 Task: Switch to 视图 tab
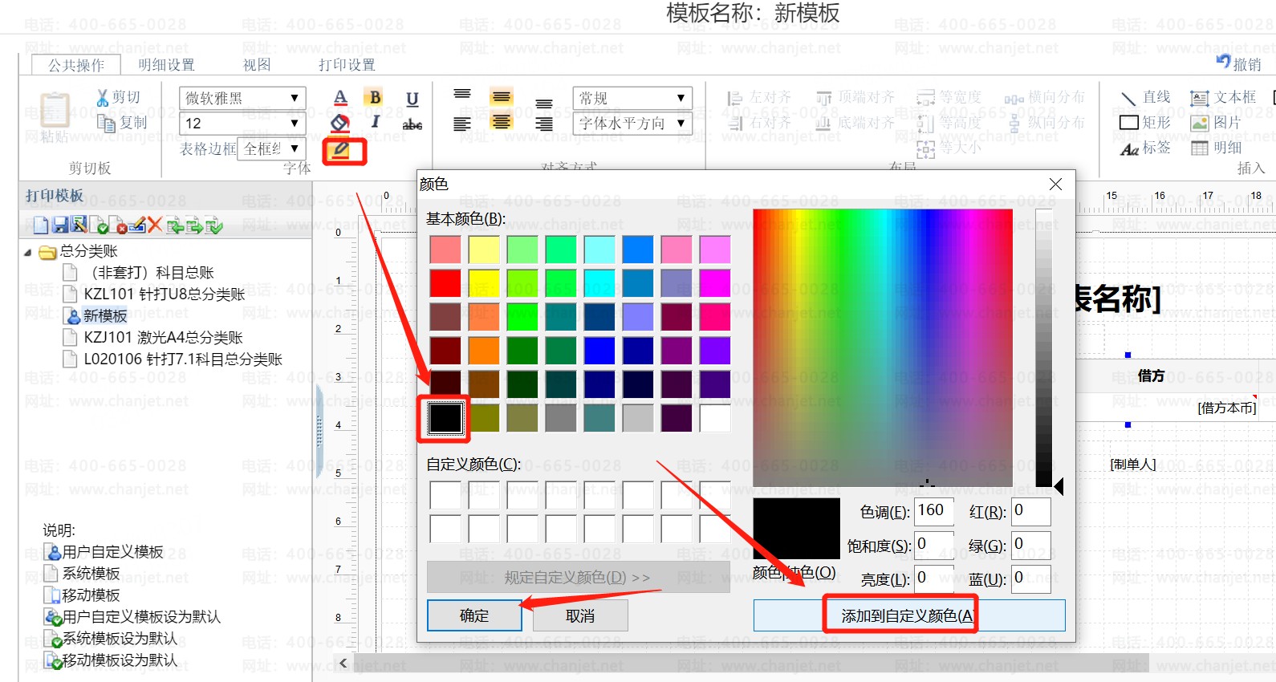[x=257, y=65]
